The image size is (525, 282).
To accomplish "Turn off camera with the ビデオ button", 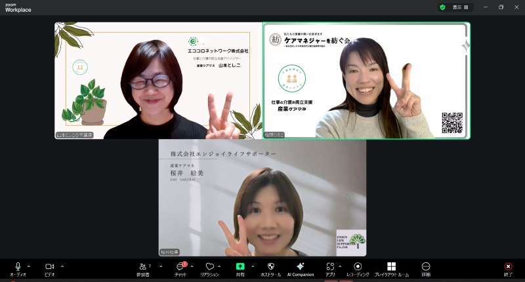I will pos(49,268).
